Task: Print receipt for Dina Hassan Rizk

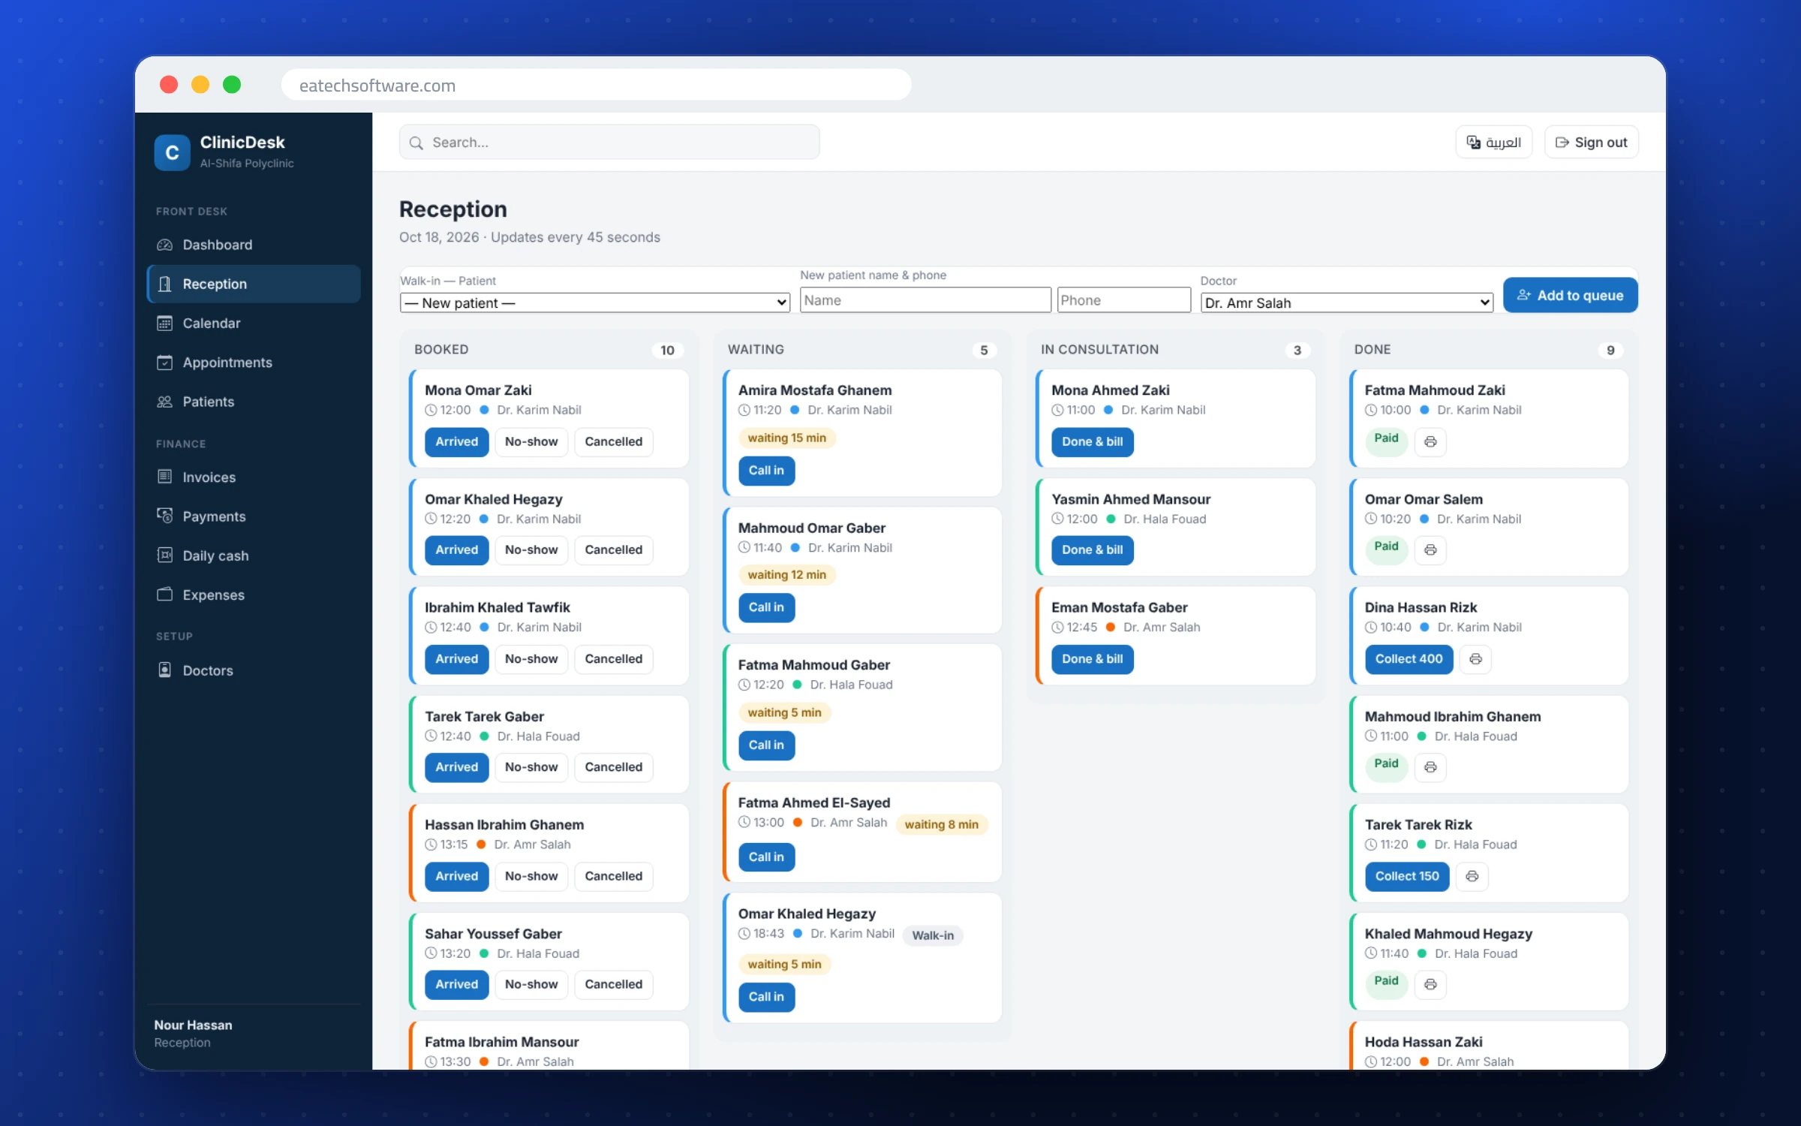Action: pos(1475,658)
